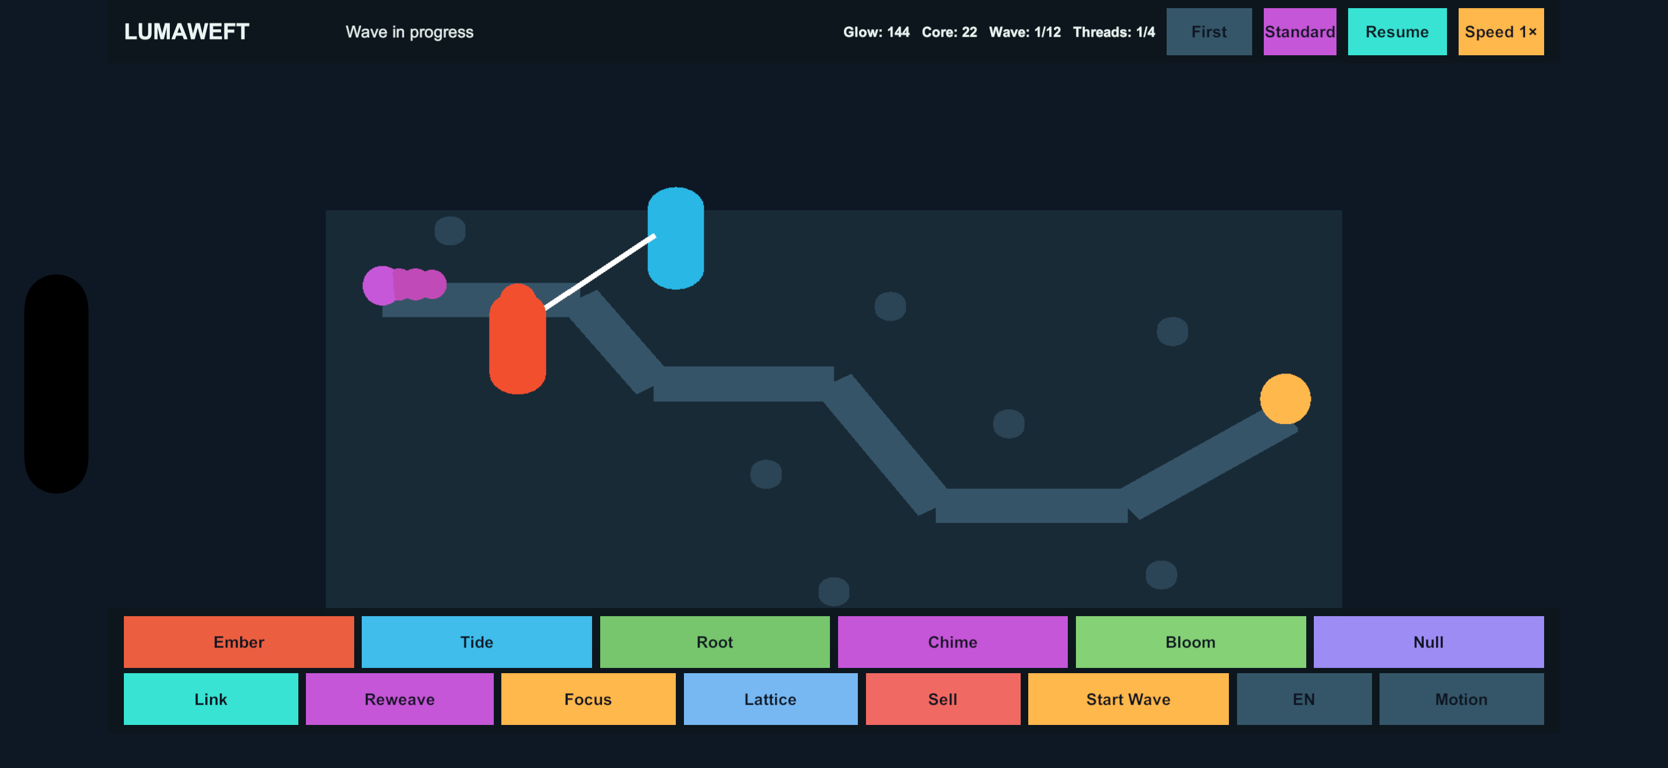The height and width of the screenshot is (768, 1668).
Task: Click the Reweave button
Action: tap(399, 699)
